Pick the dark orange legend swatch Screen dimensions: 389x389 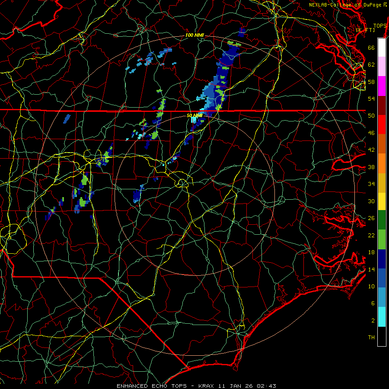(x=382, y=144)
